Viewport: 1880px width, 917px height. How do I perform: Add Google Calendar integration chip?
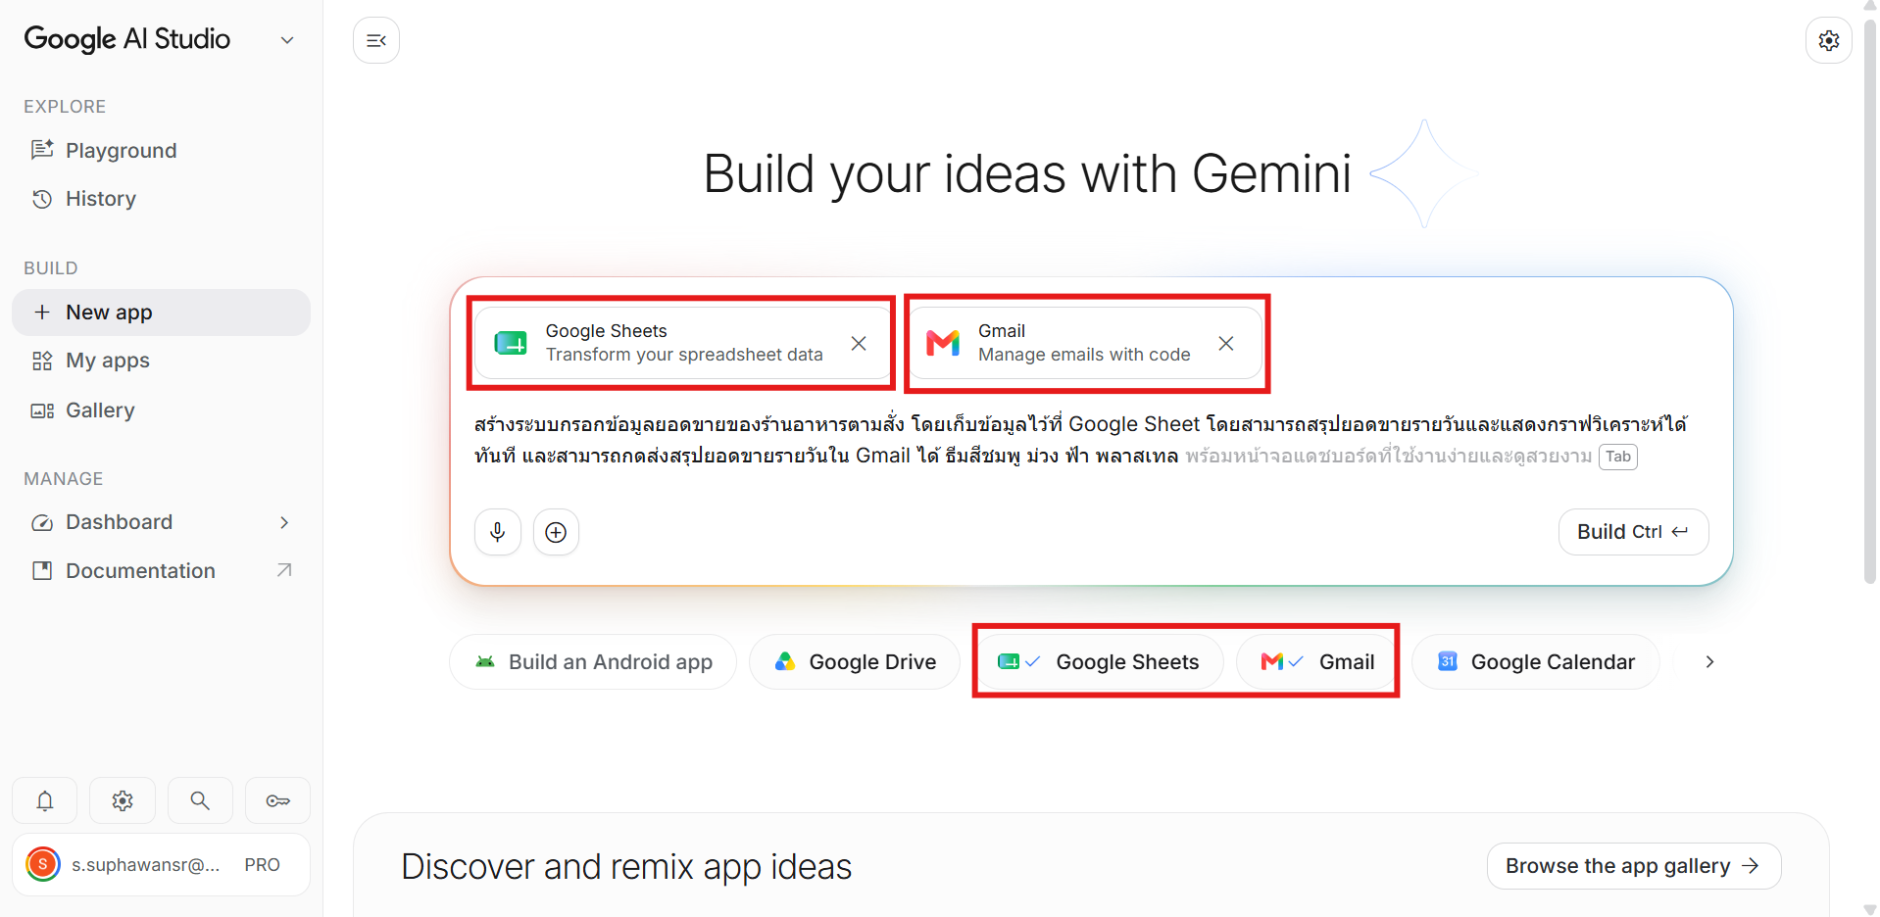(1535, 662)
